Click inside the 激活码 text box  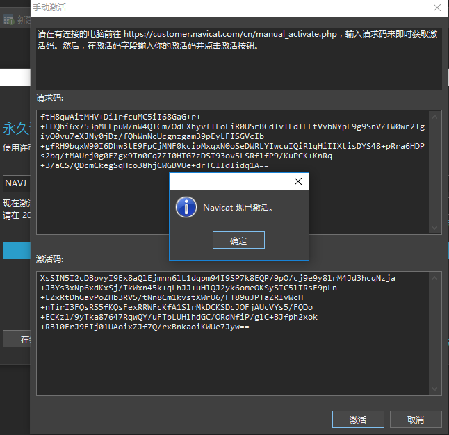pyautogui.click(x=239, y=334)
